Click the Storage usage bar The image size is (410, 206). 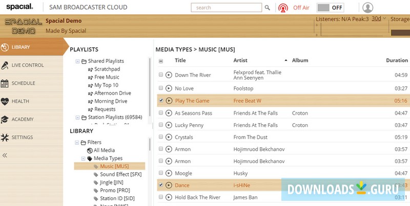pyautogui.click(x=400, y=33)
